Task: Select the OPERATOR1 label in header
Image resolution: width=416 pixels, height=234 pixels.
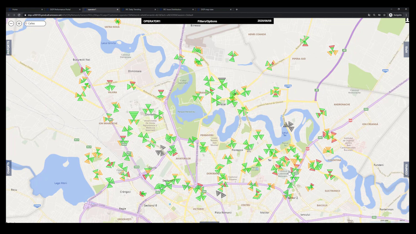Action: (152, 21)
